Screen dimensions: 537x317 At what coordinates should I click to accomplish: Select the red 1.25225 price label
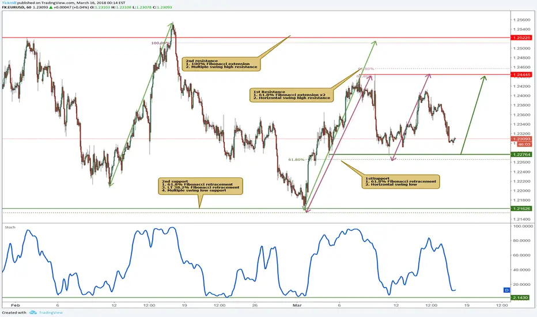(x=521, y=37)
